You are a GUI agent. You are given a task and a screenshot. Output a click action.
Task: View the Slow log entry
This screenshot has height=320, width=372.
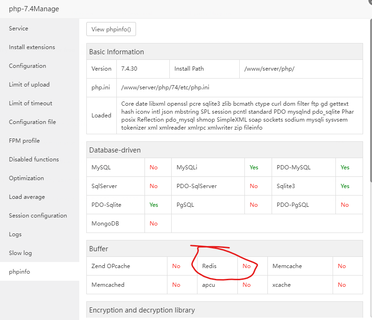(20, 253)
